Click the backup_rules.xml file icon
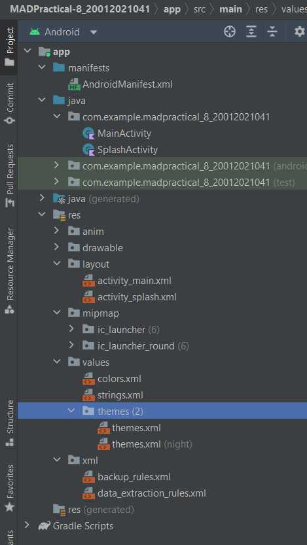 coord(88,477)
